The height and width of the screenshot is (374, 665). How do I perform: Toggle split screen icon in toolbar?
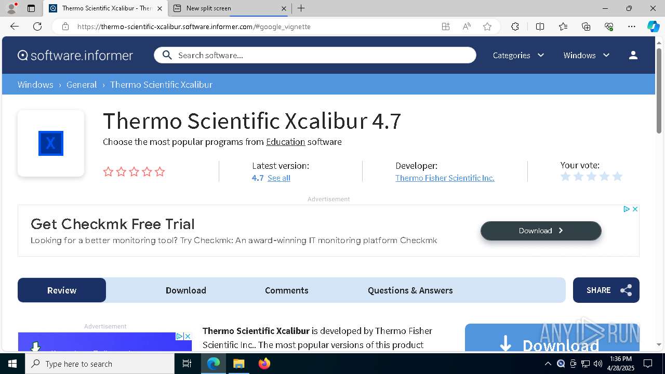[540, 26]
